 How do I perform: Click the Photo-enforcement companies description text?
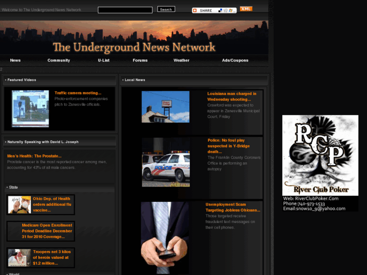81,101
